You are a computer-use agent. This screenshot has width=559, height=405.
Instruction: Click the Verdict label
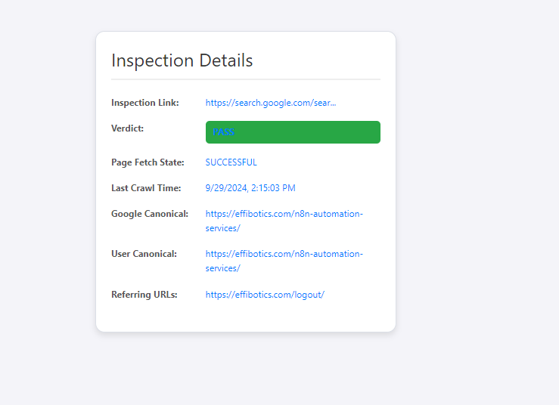coord(127,128)
